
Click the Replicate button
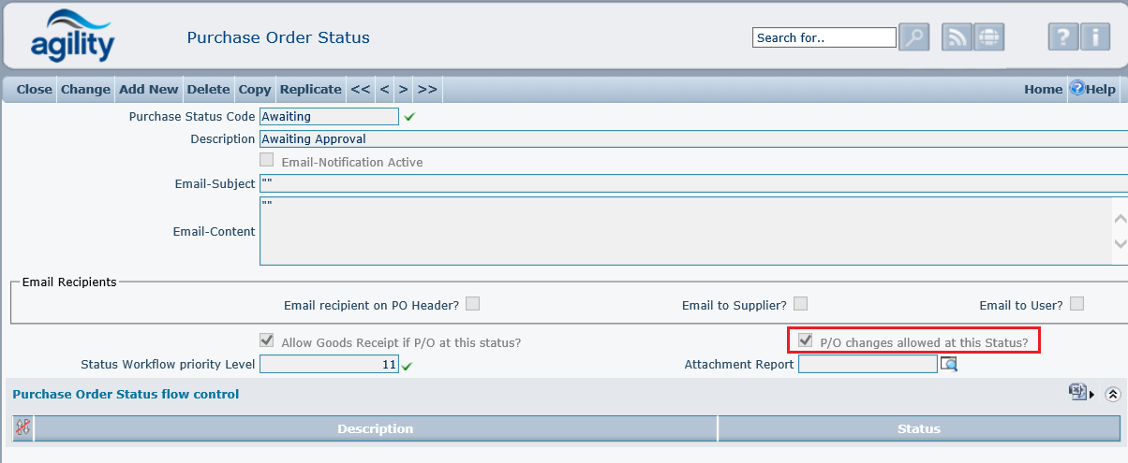pos(310,90)
